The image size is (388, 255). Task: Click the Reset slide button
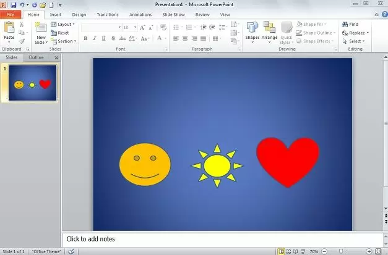pyautogui.click(x=60, y=33)
